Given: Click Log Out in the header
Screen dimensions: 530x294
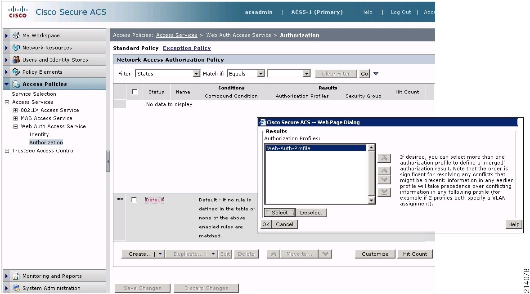Looking at the screenshot, I should 400,12.
